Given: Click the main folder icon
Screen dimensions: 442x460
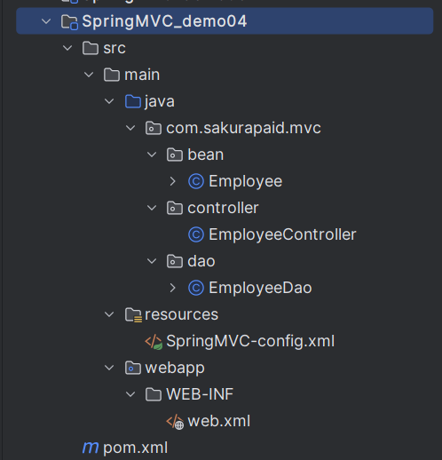Looking at the screenshot, I should coord(112,75).
